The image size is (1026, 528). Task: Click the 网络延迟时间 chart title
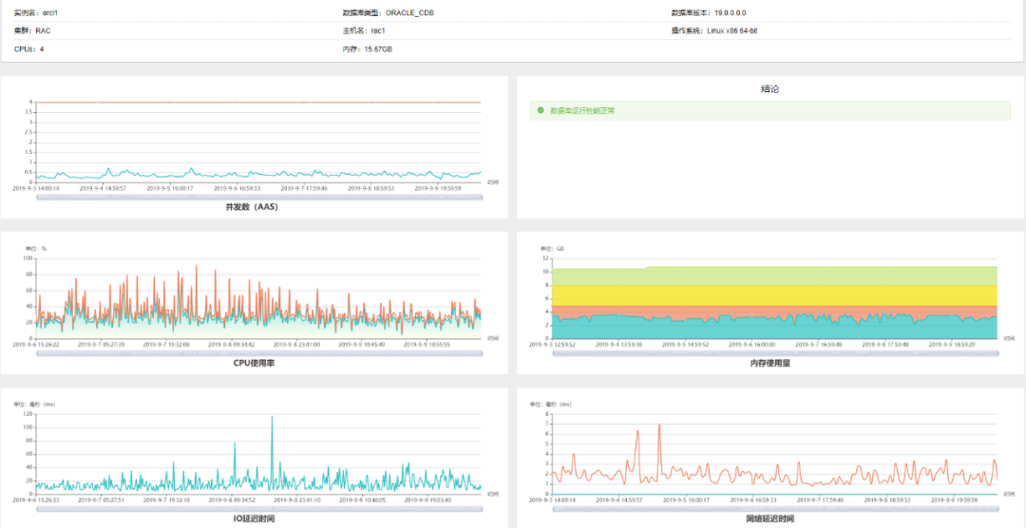[x=770, y=519]
